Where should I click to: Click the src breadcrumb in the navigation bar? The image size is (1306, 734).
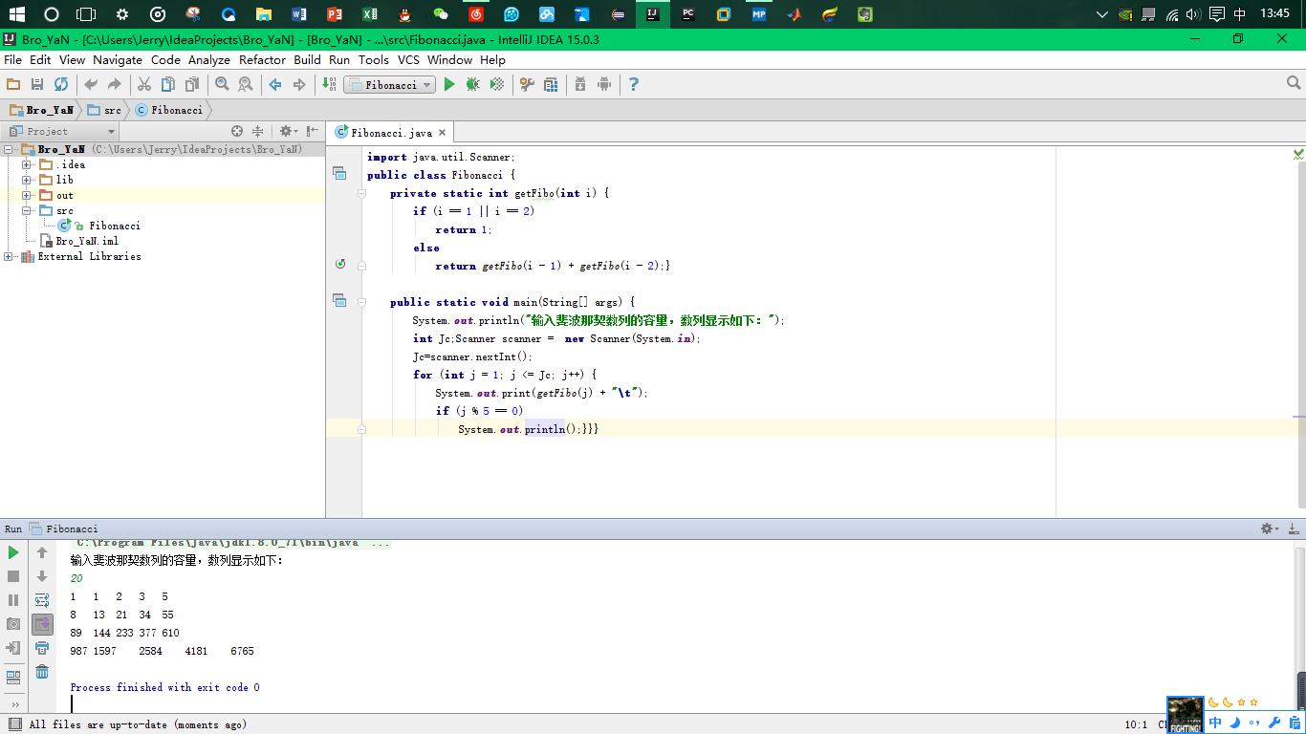tap(104, 110)
